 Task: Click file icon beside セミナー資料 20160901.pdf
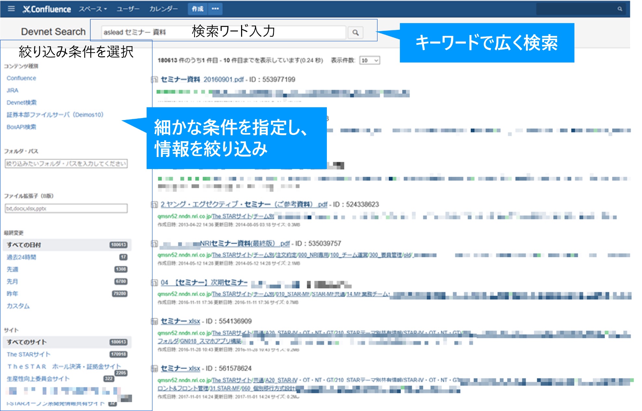coord(154,80)
